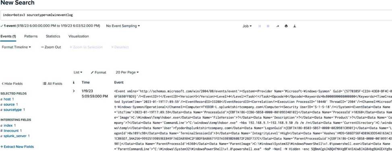392x151 pixels.
Task: Open Format Timeline dropdown
Action: click(16, 47)
